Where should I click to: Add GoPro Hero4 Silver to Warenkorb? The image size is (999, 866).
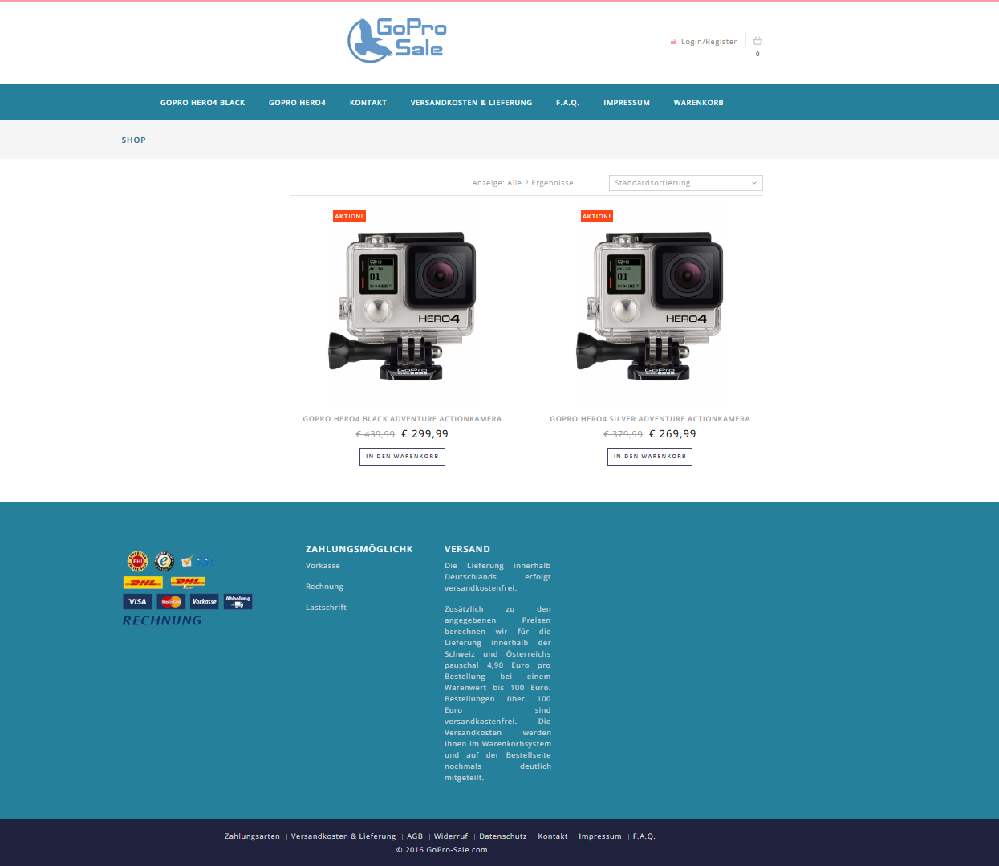coord(650,457)
